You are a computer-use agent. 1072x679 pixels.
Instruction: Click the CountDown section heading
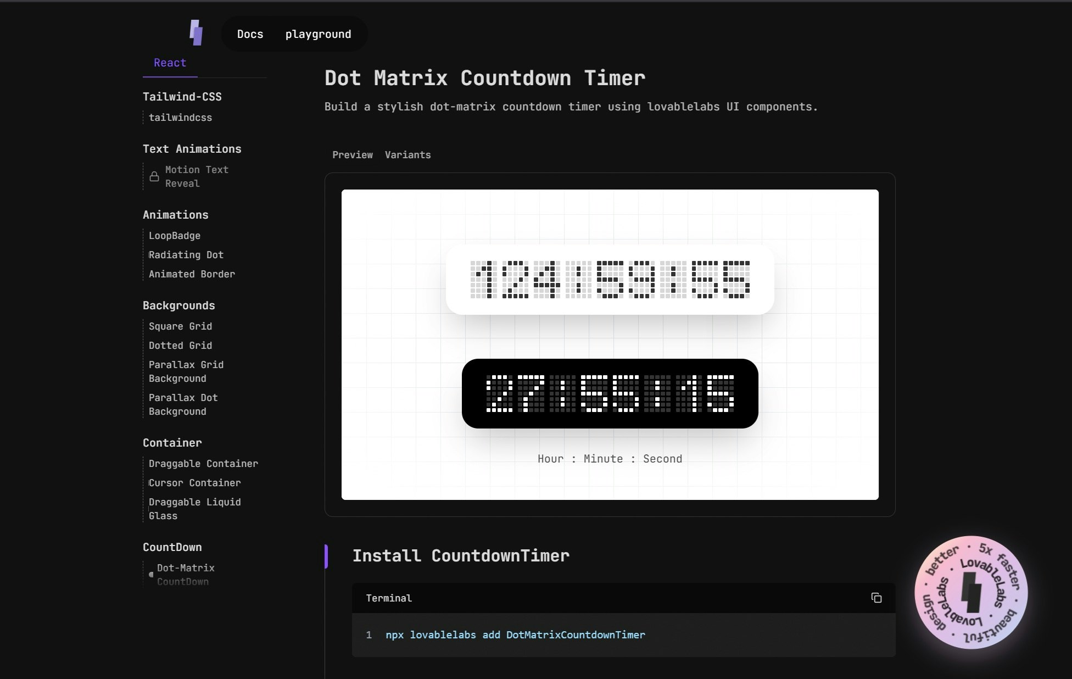pos(172,547)
